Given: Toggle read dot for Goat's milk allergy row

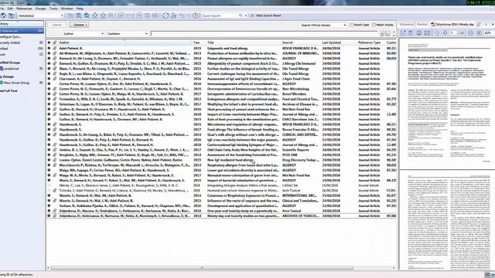Looking at the screenshot, I should pyautogui.click(x=49, y=134).
